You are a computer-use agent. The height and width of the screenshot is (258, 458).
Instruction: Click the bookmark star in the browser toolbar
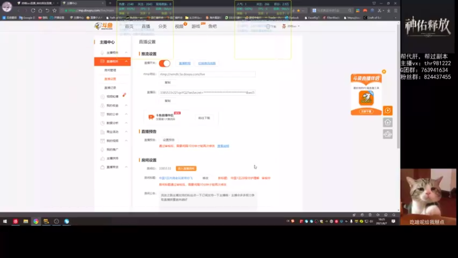coord(54,10)
